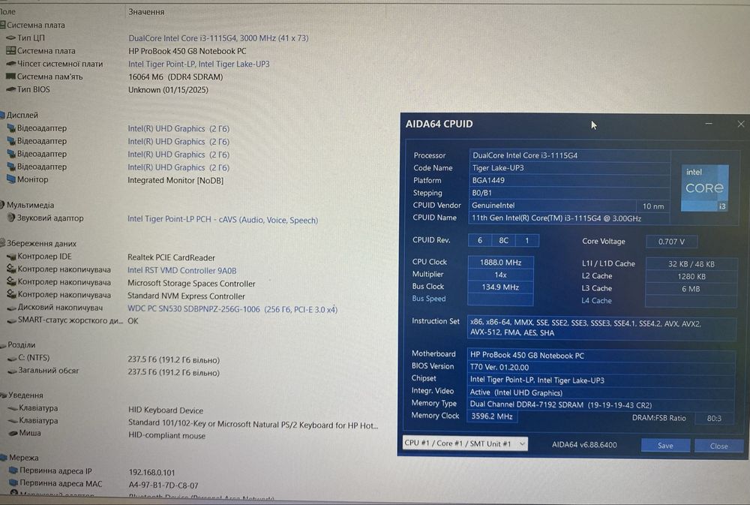Select the 'Standard NVM Express Controller' row

(186, 296)
